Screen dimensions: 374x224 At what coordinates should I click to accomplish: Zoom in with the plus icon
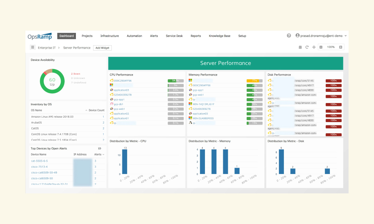pos(341,47)
